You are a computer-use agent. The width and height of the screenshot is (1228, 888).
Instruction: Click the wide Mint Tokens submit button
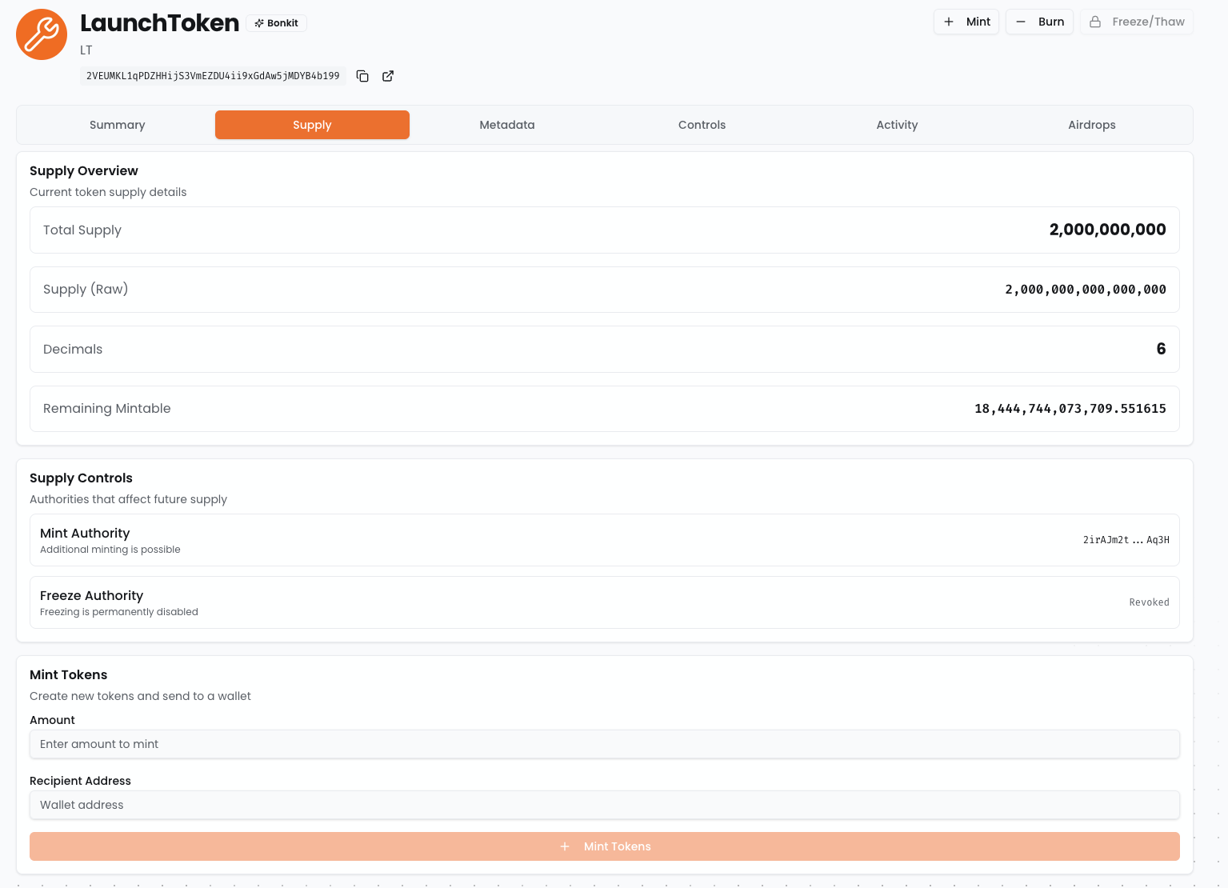point(604,846)
